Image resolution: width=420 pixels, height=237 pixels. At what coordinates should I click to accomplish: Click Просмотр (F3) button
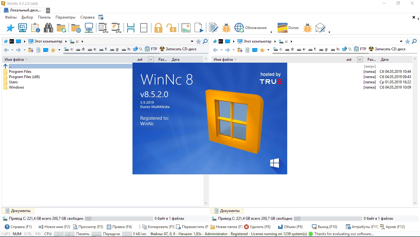[88, 227]
